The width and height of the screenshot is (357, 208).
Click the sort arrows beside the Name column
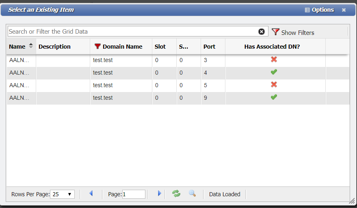point(31,46)
